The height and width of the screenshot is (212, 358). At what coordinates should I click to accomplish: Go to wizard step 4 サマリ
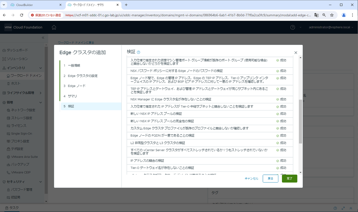click(x=91, y=96)
